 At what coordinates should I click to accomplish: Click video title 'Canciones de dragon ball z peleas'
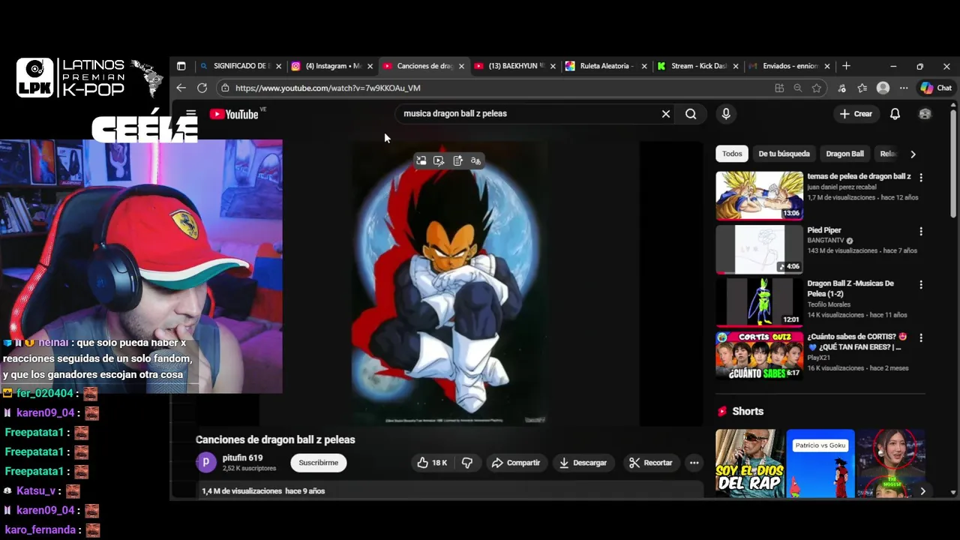pyautogui.click(x=275, y=439)
